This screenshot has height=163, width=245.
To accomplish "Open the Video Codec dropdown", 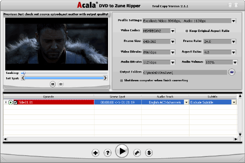I will point(173,31).
